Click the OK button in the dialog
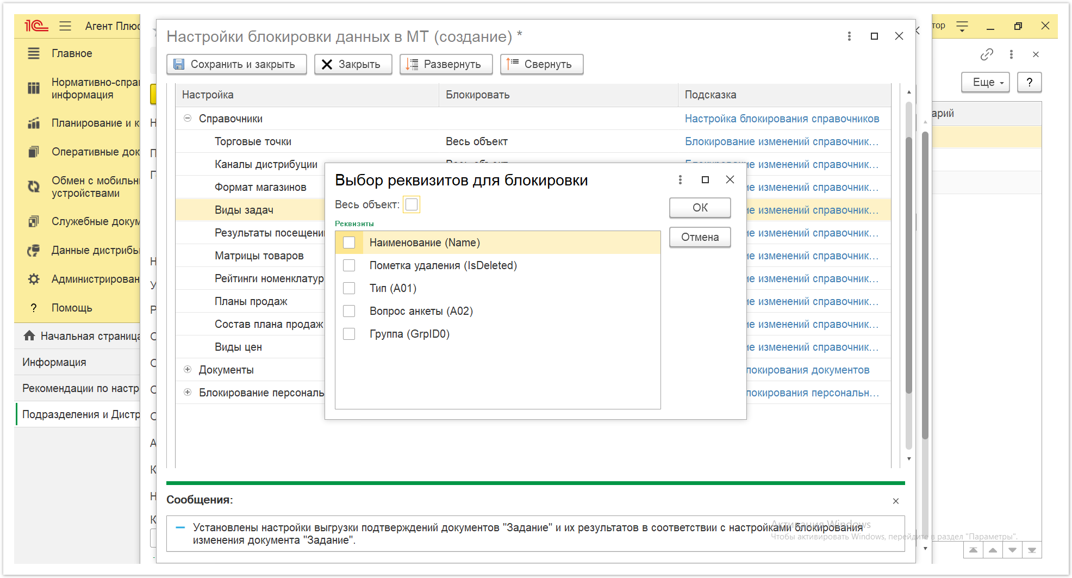The height and width of the screenshot is (578, 1072). (700, 208)
